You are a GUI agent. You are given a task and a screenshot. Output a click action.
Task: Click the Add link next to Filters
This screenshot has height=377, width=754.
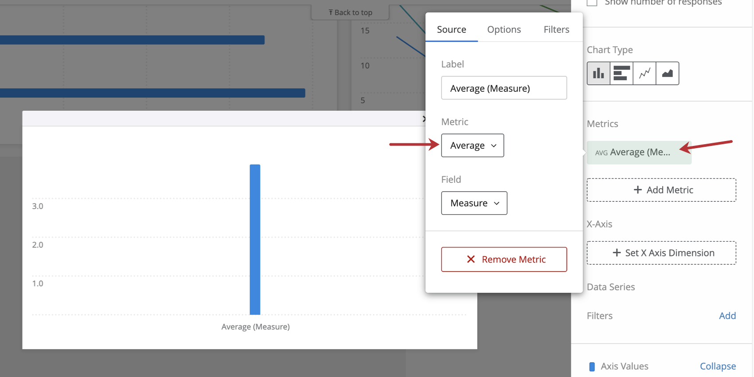[727, 316]
